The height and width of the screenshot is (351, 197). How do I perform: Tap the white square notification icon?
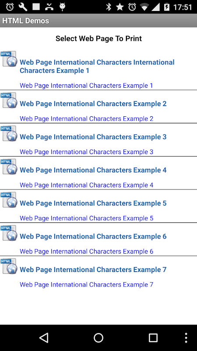click(x=36, y=7)
